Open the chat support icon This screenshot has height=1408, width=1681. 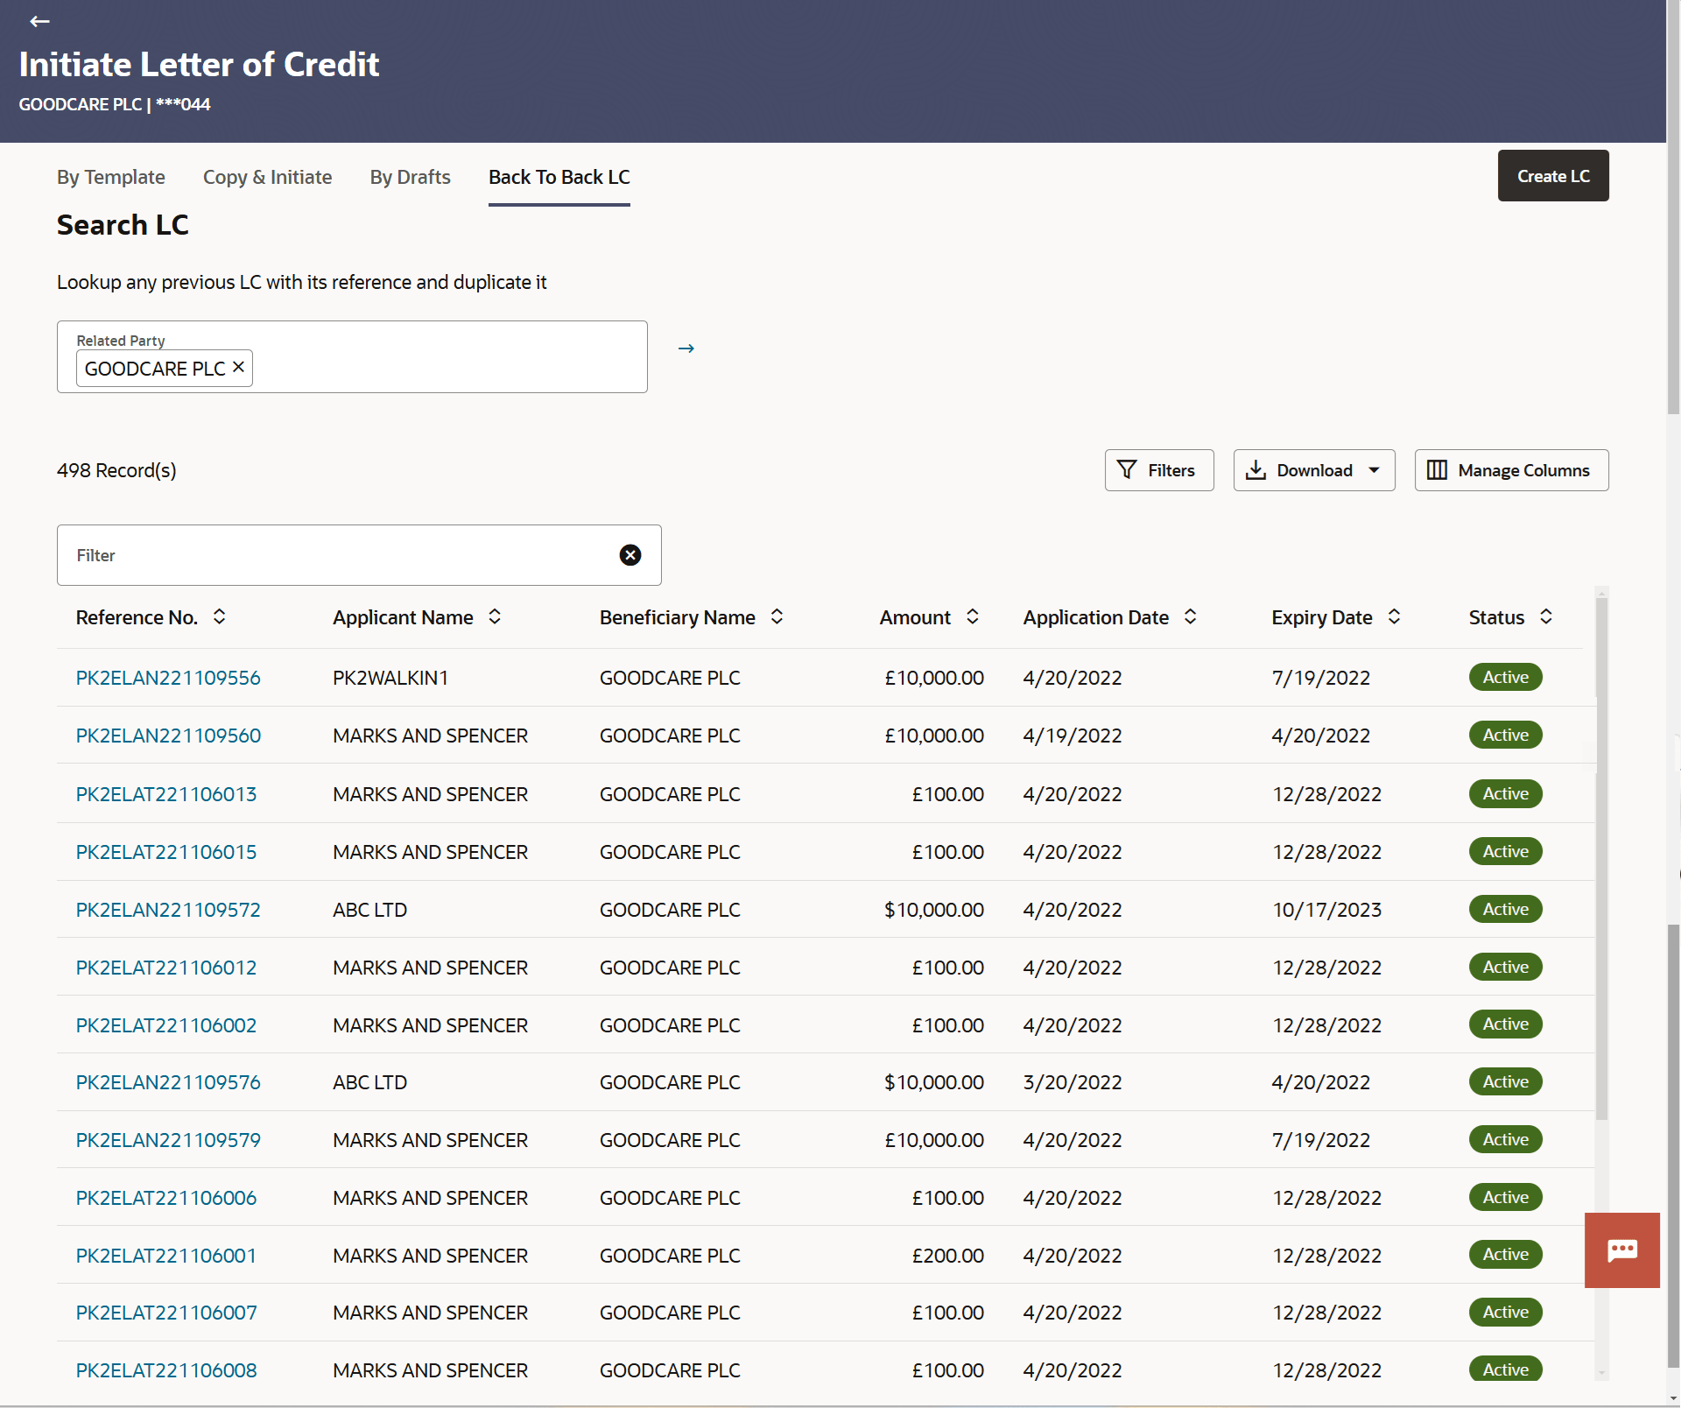1621,1250
